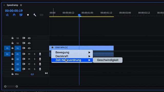Image resolution: width=164 pixels, height=92 pixels.
Task: Toggle A4 track targeting
Action: coord(18,69)
